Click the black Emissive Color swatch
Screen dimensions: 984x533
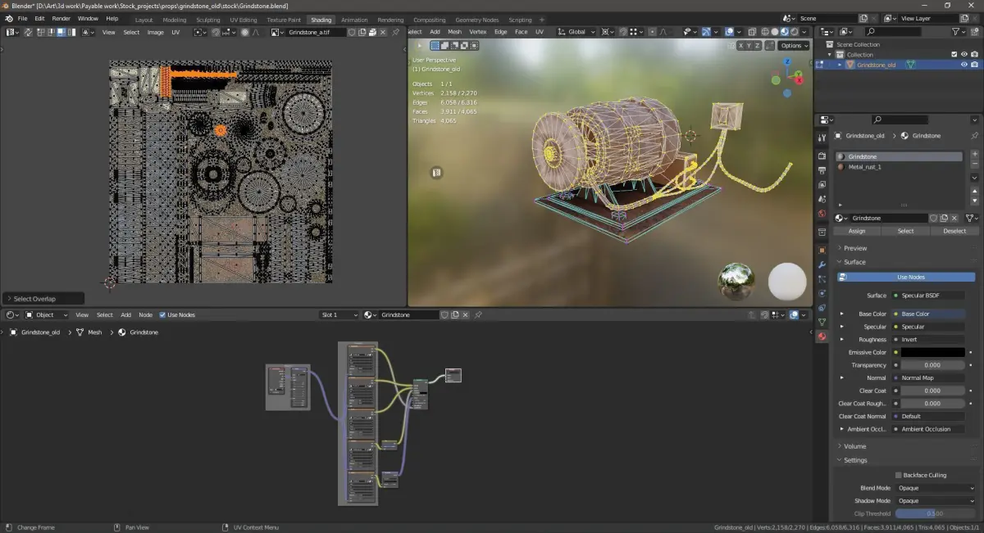[932, 352]
